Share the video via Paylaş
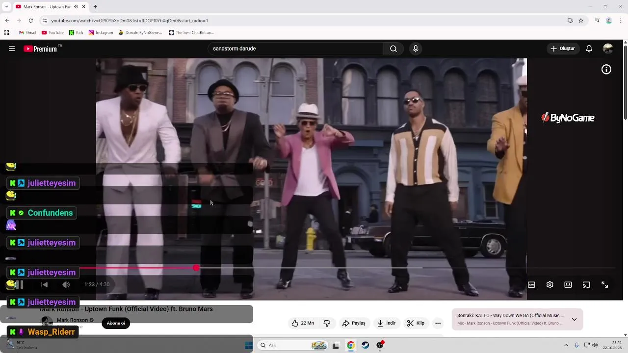This screenshot has width=628, height=353. (354, 323)
